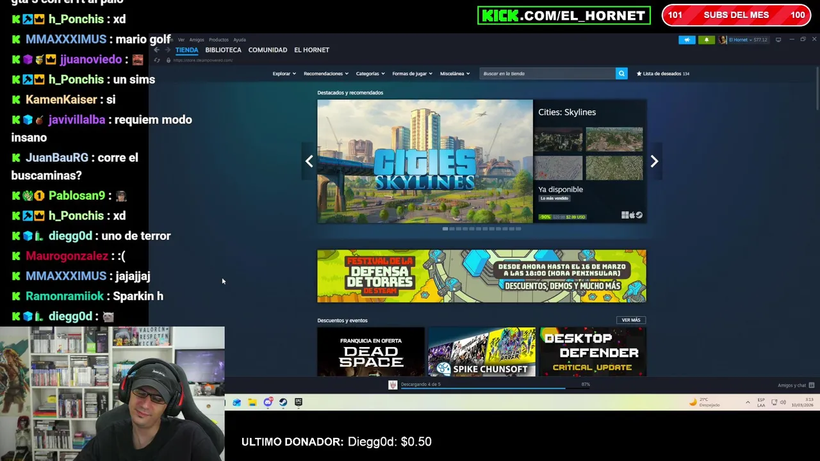Click the weather widget in taskbar
The image size is (820, 461).
point(705,403)
